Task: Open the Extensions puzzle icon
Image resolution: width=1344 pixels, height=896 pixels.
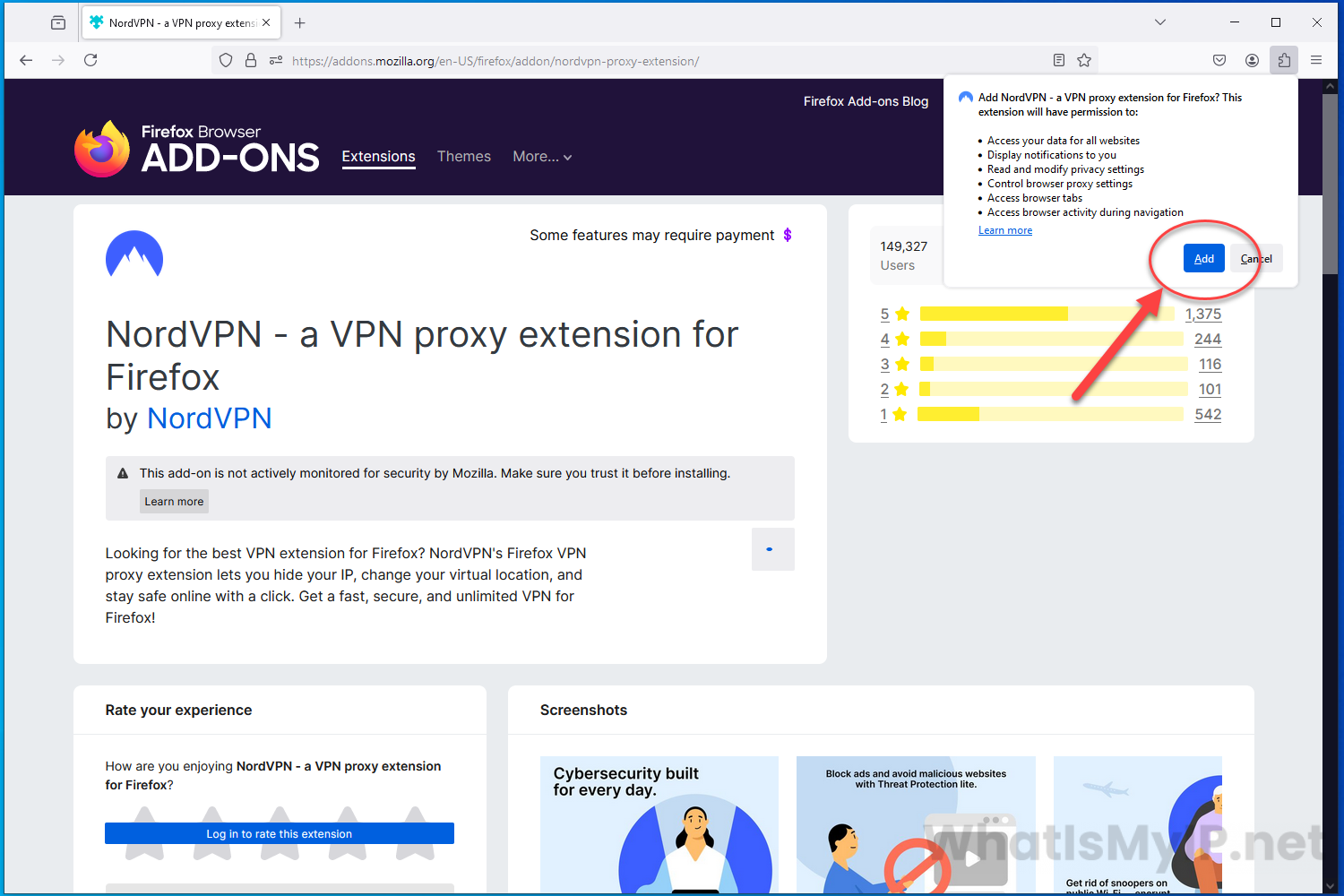Action: click(1284, 60)
